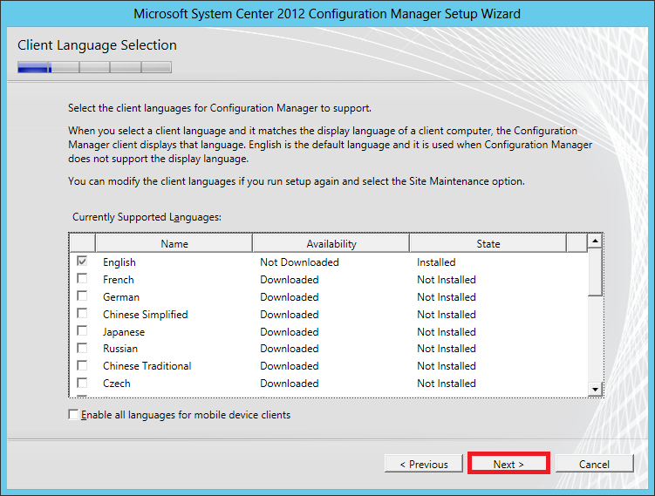The image size is (655, 496).
Task: Go back with the Previous button
Action: click(x=423, y=464)
